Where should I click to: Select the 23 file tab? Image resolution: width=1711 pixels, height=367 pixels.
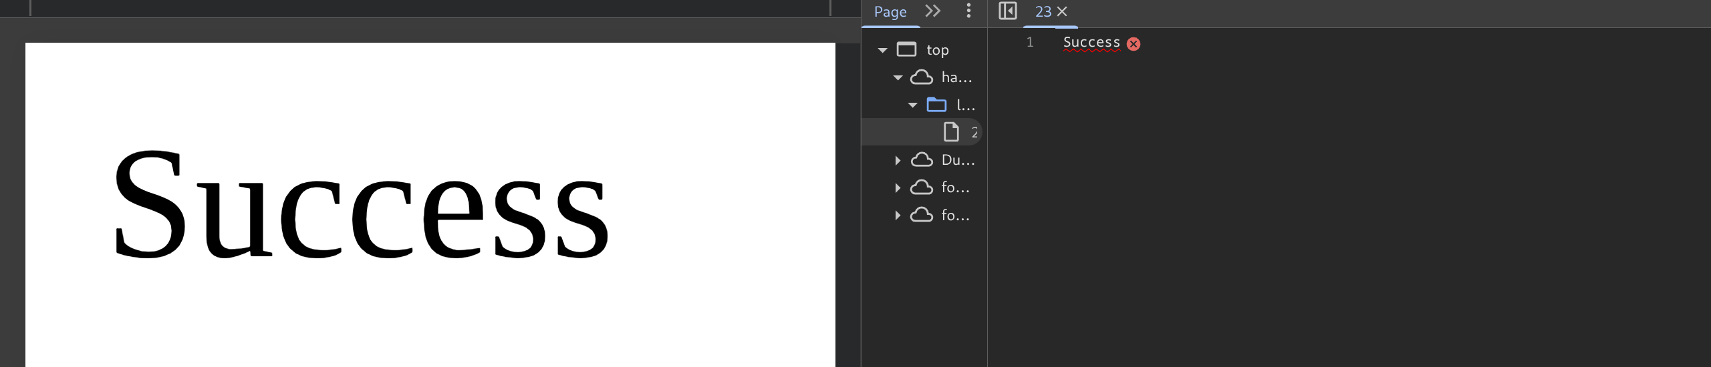tap(1042, 12)
